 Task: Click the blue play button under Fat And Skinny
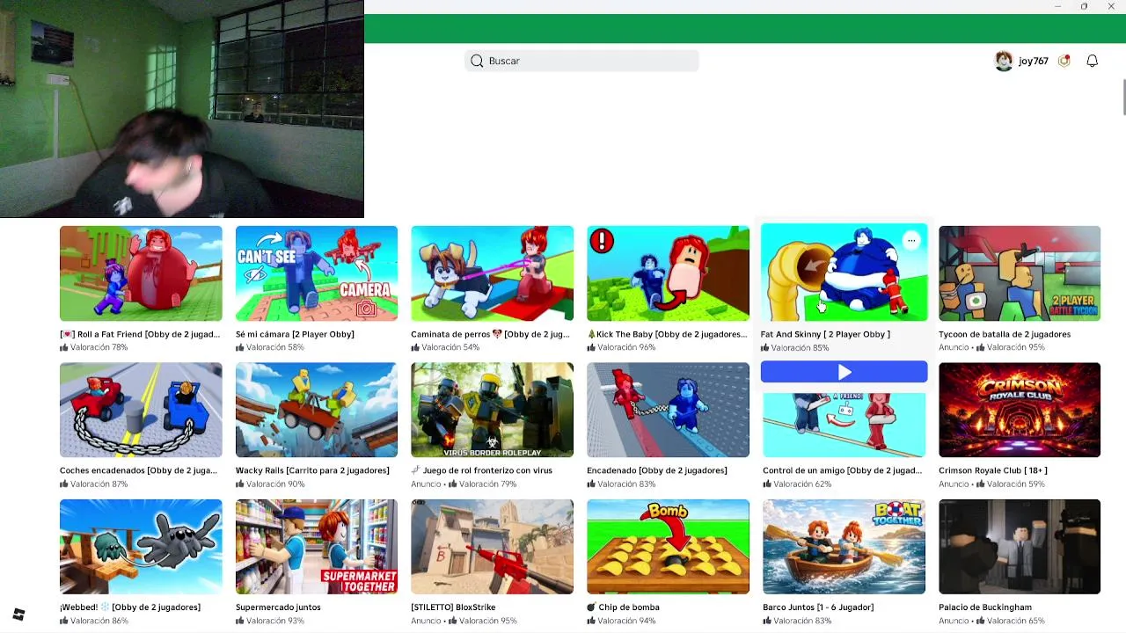[x=844, y=373]
